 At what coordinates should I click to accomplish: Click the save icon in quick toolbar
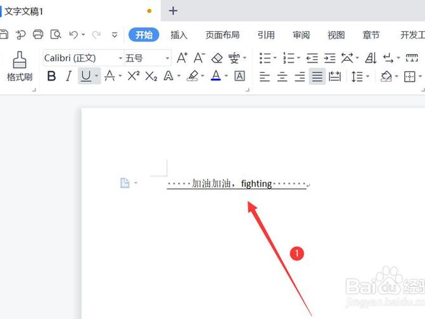coord(4,35)
